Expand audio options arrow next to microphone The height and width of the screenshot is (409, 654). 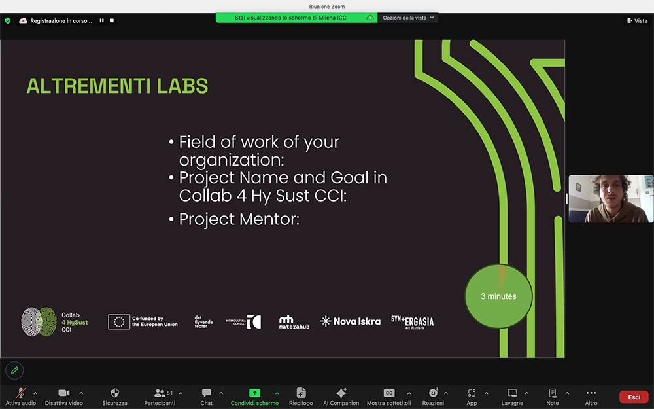35,393
